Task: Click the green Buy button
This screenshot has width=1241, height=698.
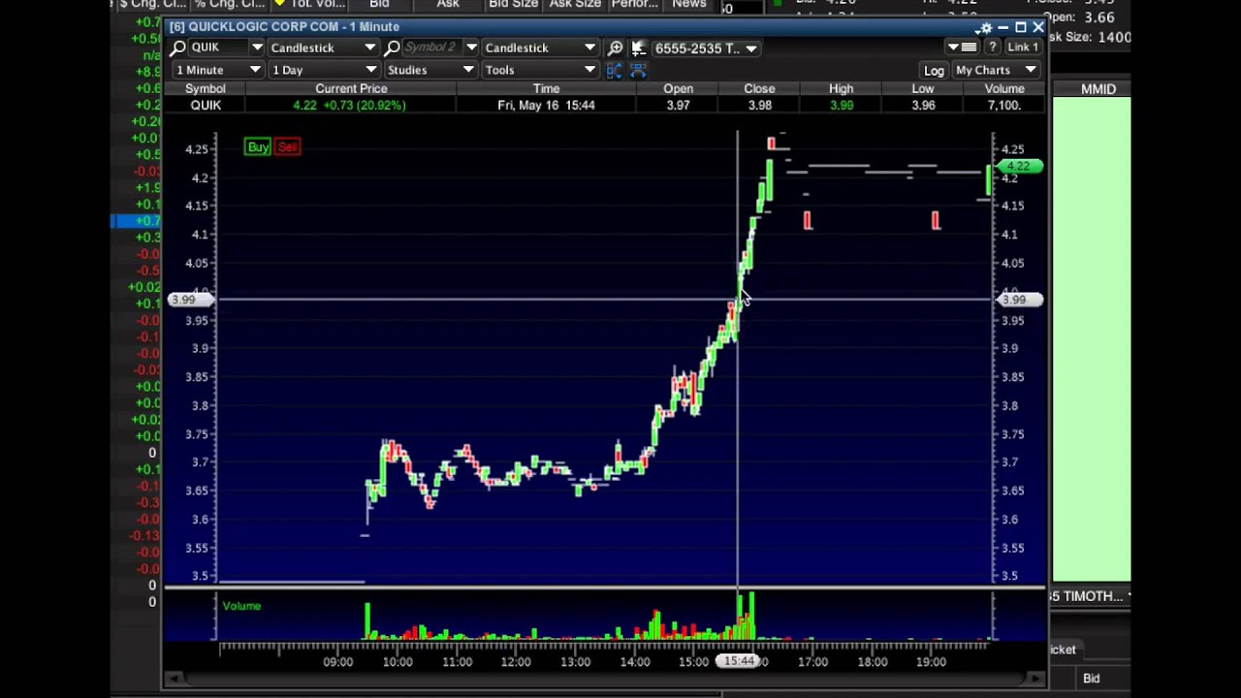Action: click(x=258, y=146)
